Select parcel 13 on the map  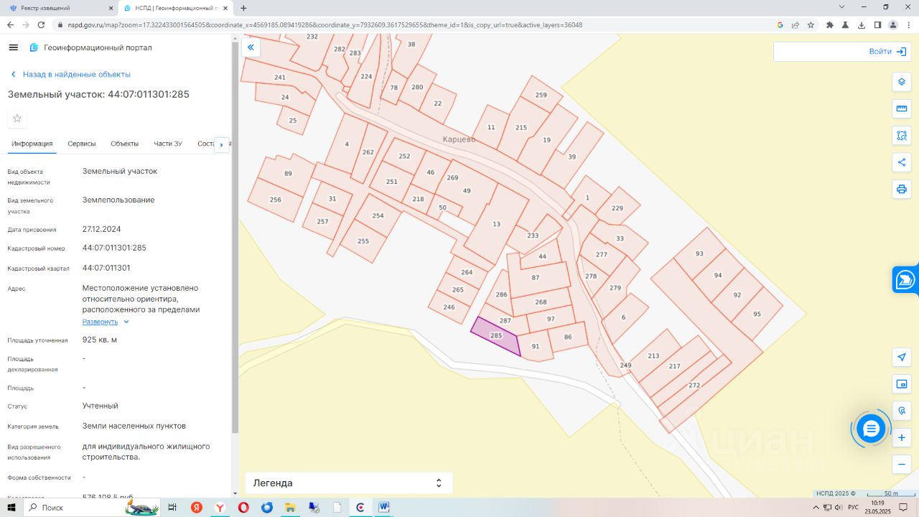[x=496, y=224]
